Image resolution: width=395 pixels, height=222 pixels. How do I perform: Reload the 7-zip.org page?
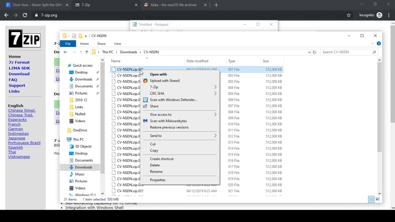pyautogui.click(x=25, y=15)
